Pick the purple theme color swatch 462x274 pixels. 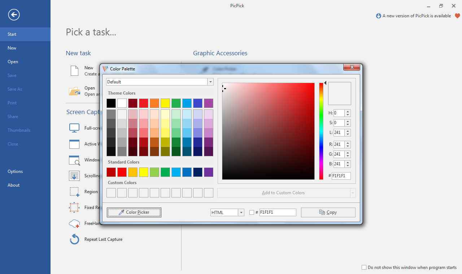(x=209, y=103)
